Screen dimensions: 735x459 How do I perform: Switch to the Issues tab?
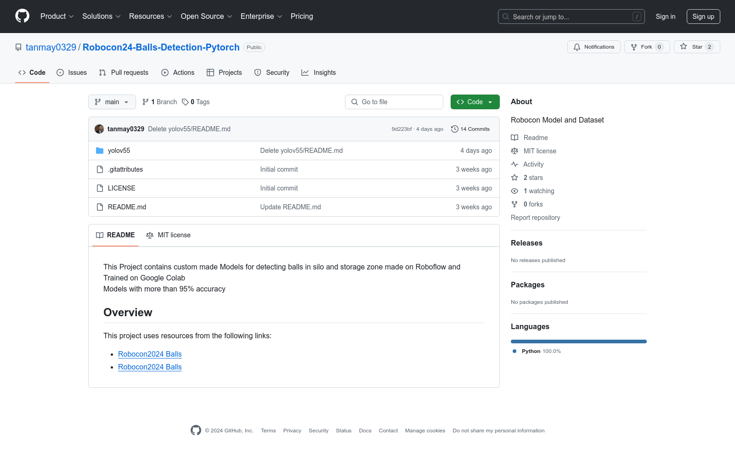72,73
